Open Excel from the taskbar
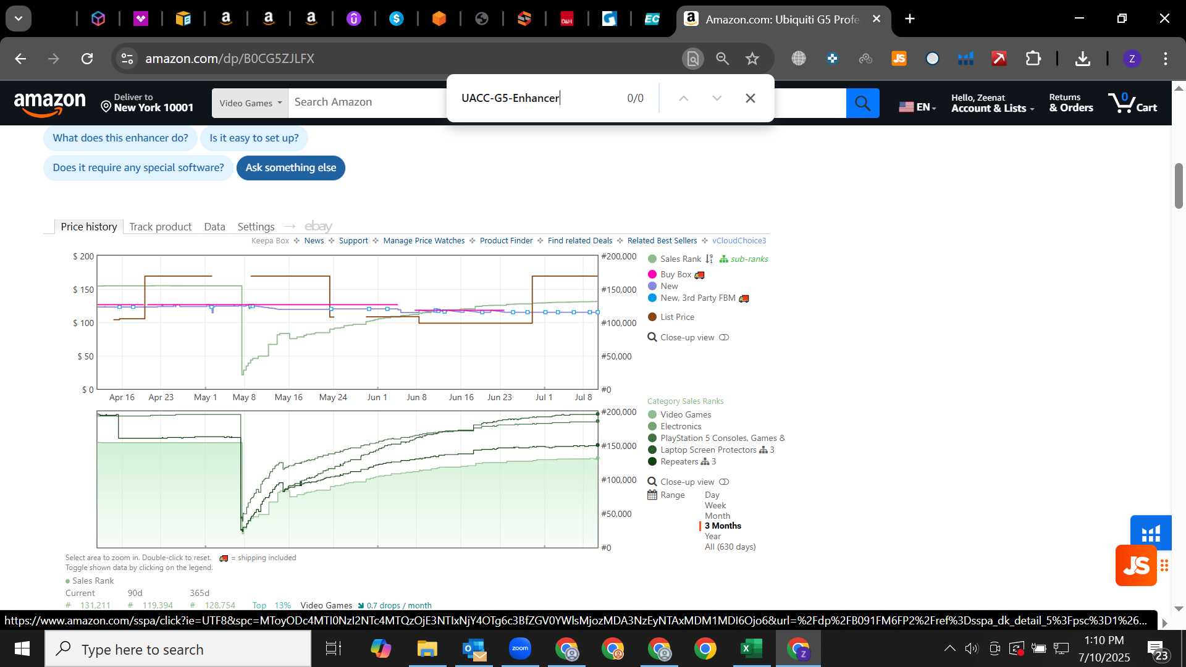 coord(751,649)
